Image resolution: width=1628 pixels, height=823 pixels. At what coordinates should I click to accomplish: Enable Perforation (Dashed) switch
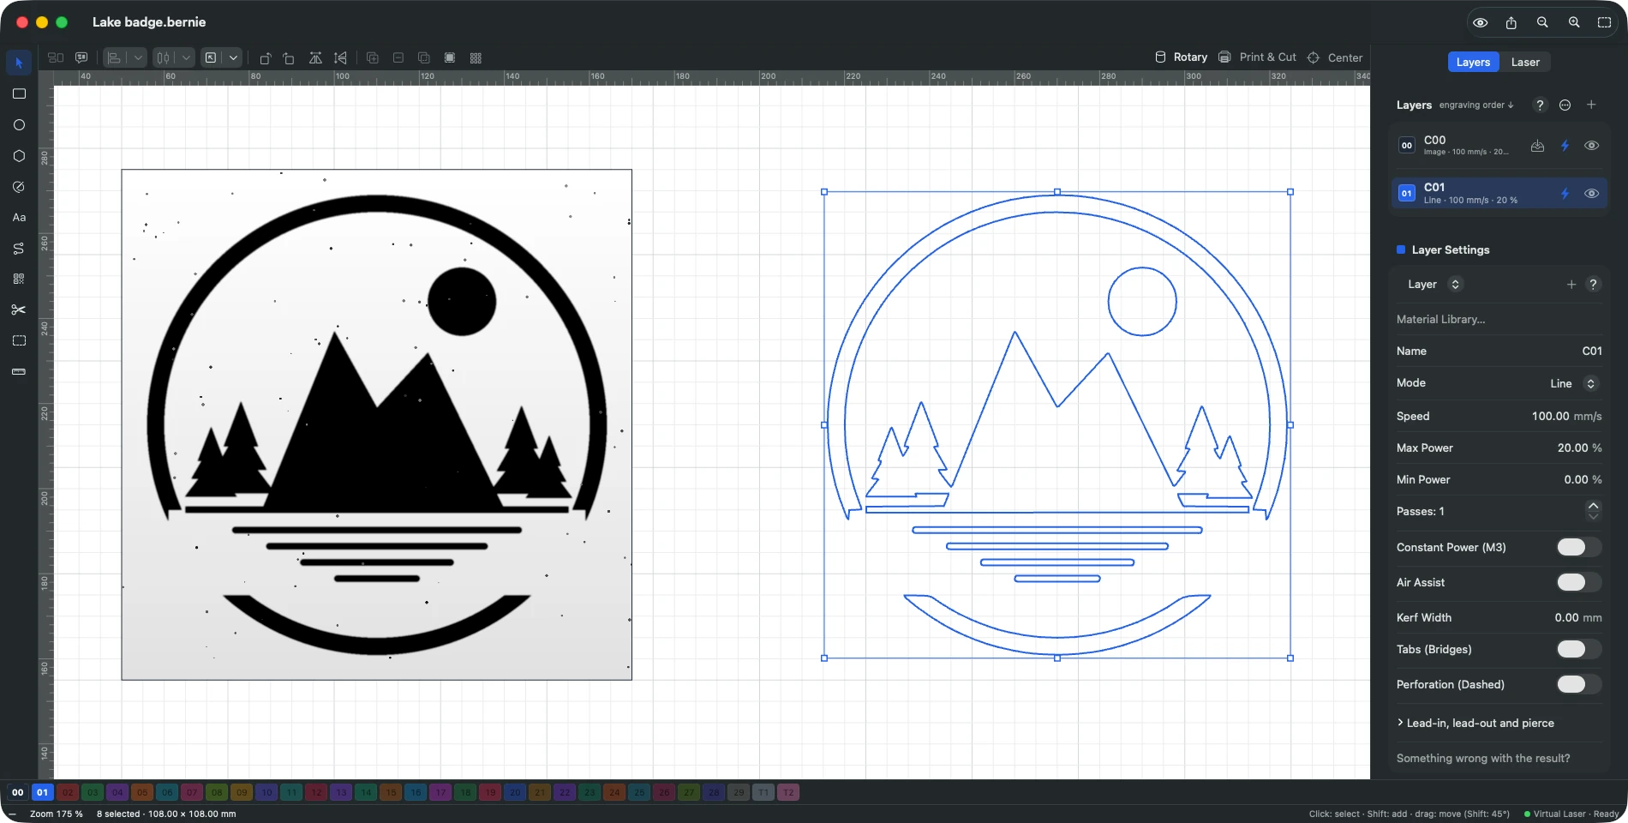pos(1578,684)
